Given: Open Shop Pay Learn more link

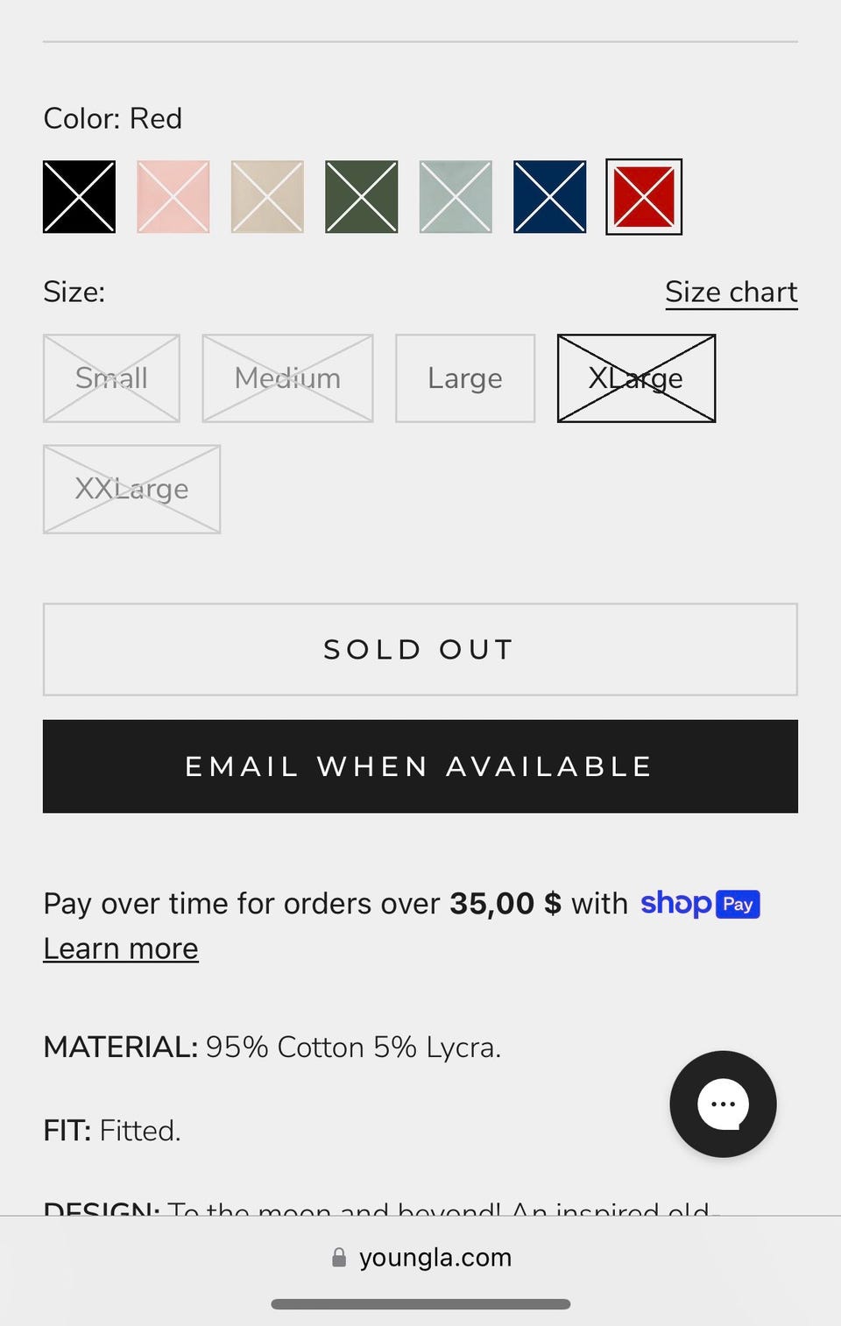Looking at the screenshot, I should pyautogui.click(x=121, y=949).
